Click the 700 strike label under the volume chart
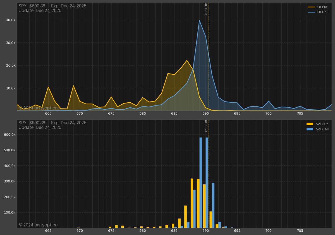335x235 pixels. click(269, 231)
